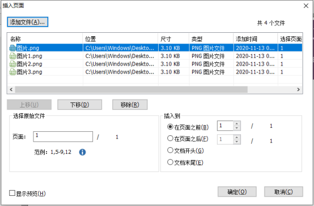This screenshot has width=314, height=206.
Task: Select the 文档末尾(E) radio button
Action: pos(170,162)
